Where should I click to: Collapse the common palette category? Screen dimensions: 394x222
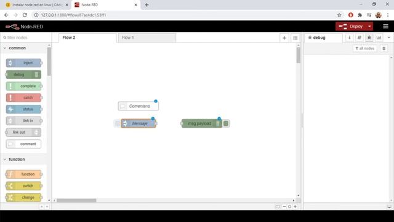coord(24,48)
